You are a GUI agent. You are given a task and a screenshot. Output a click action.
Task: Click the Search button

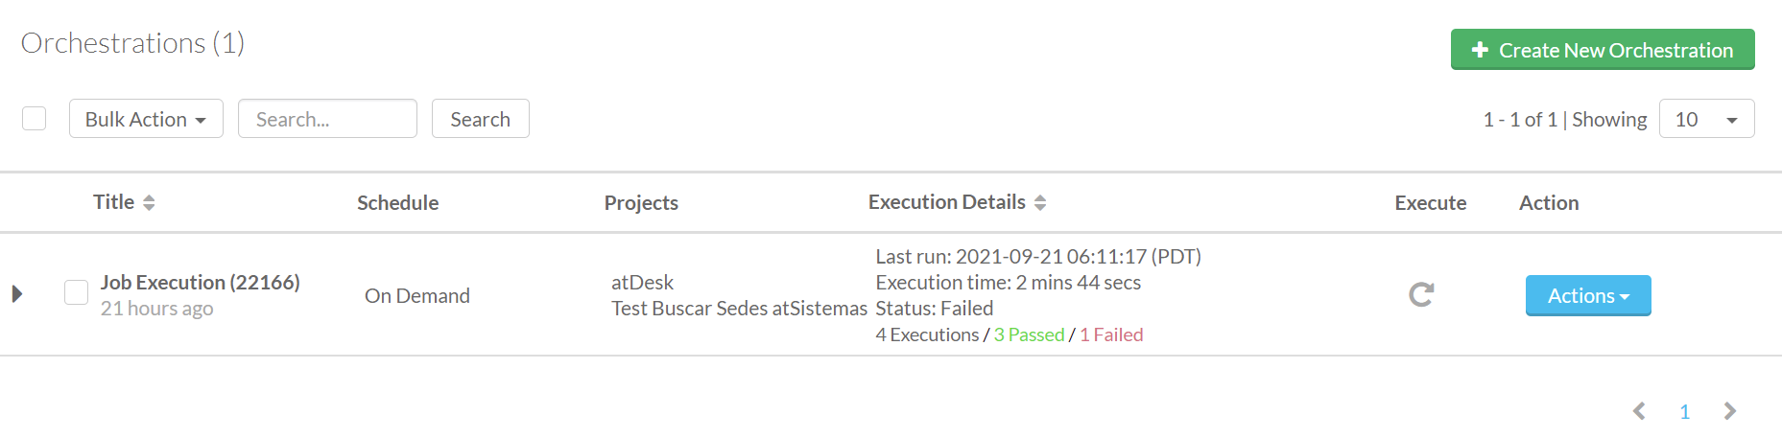tap(480, 119)
